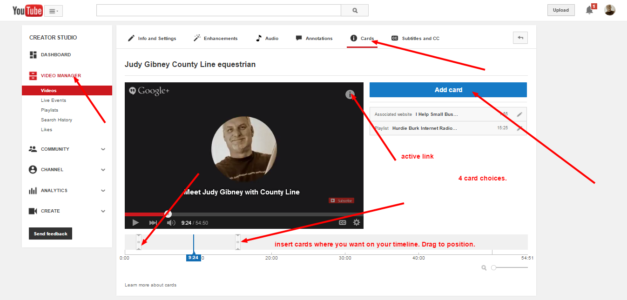Open Learn more about cards link

pos(150,285)
